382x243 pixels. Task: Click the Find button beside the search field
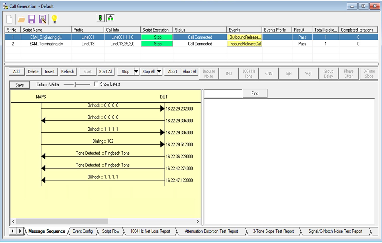pos(254,93)
